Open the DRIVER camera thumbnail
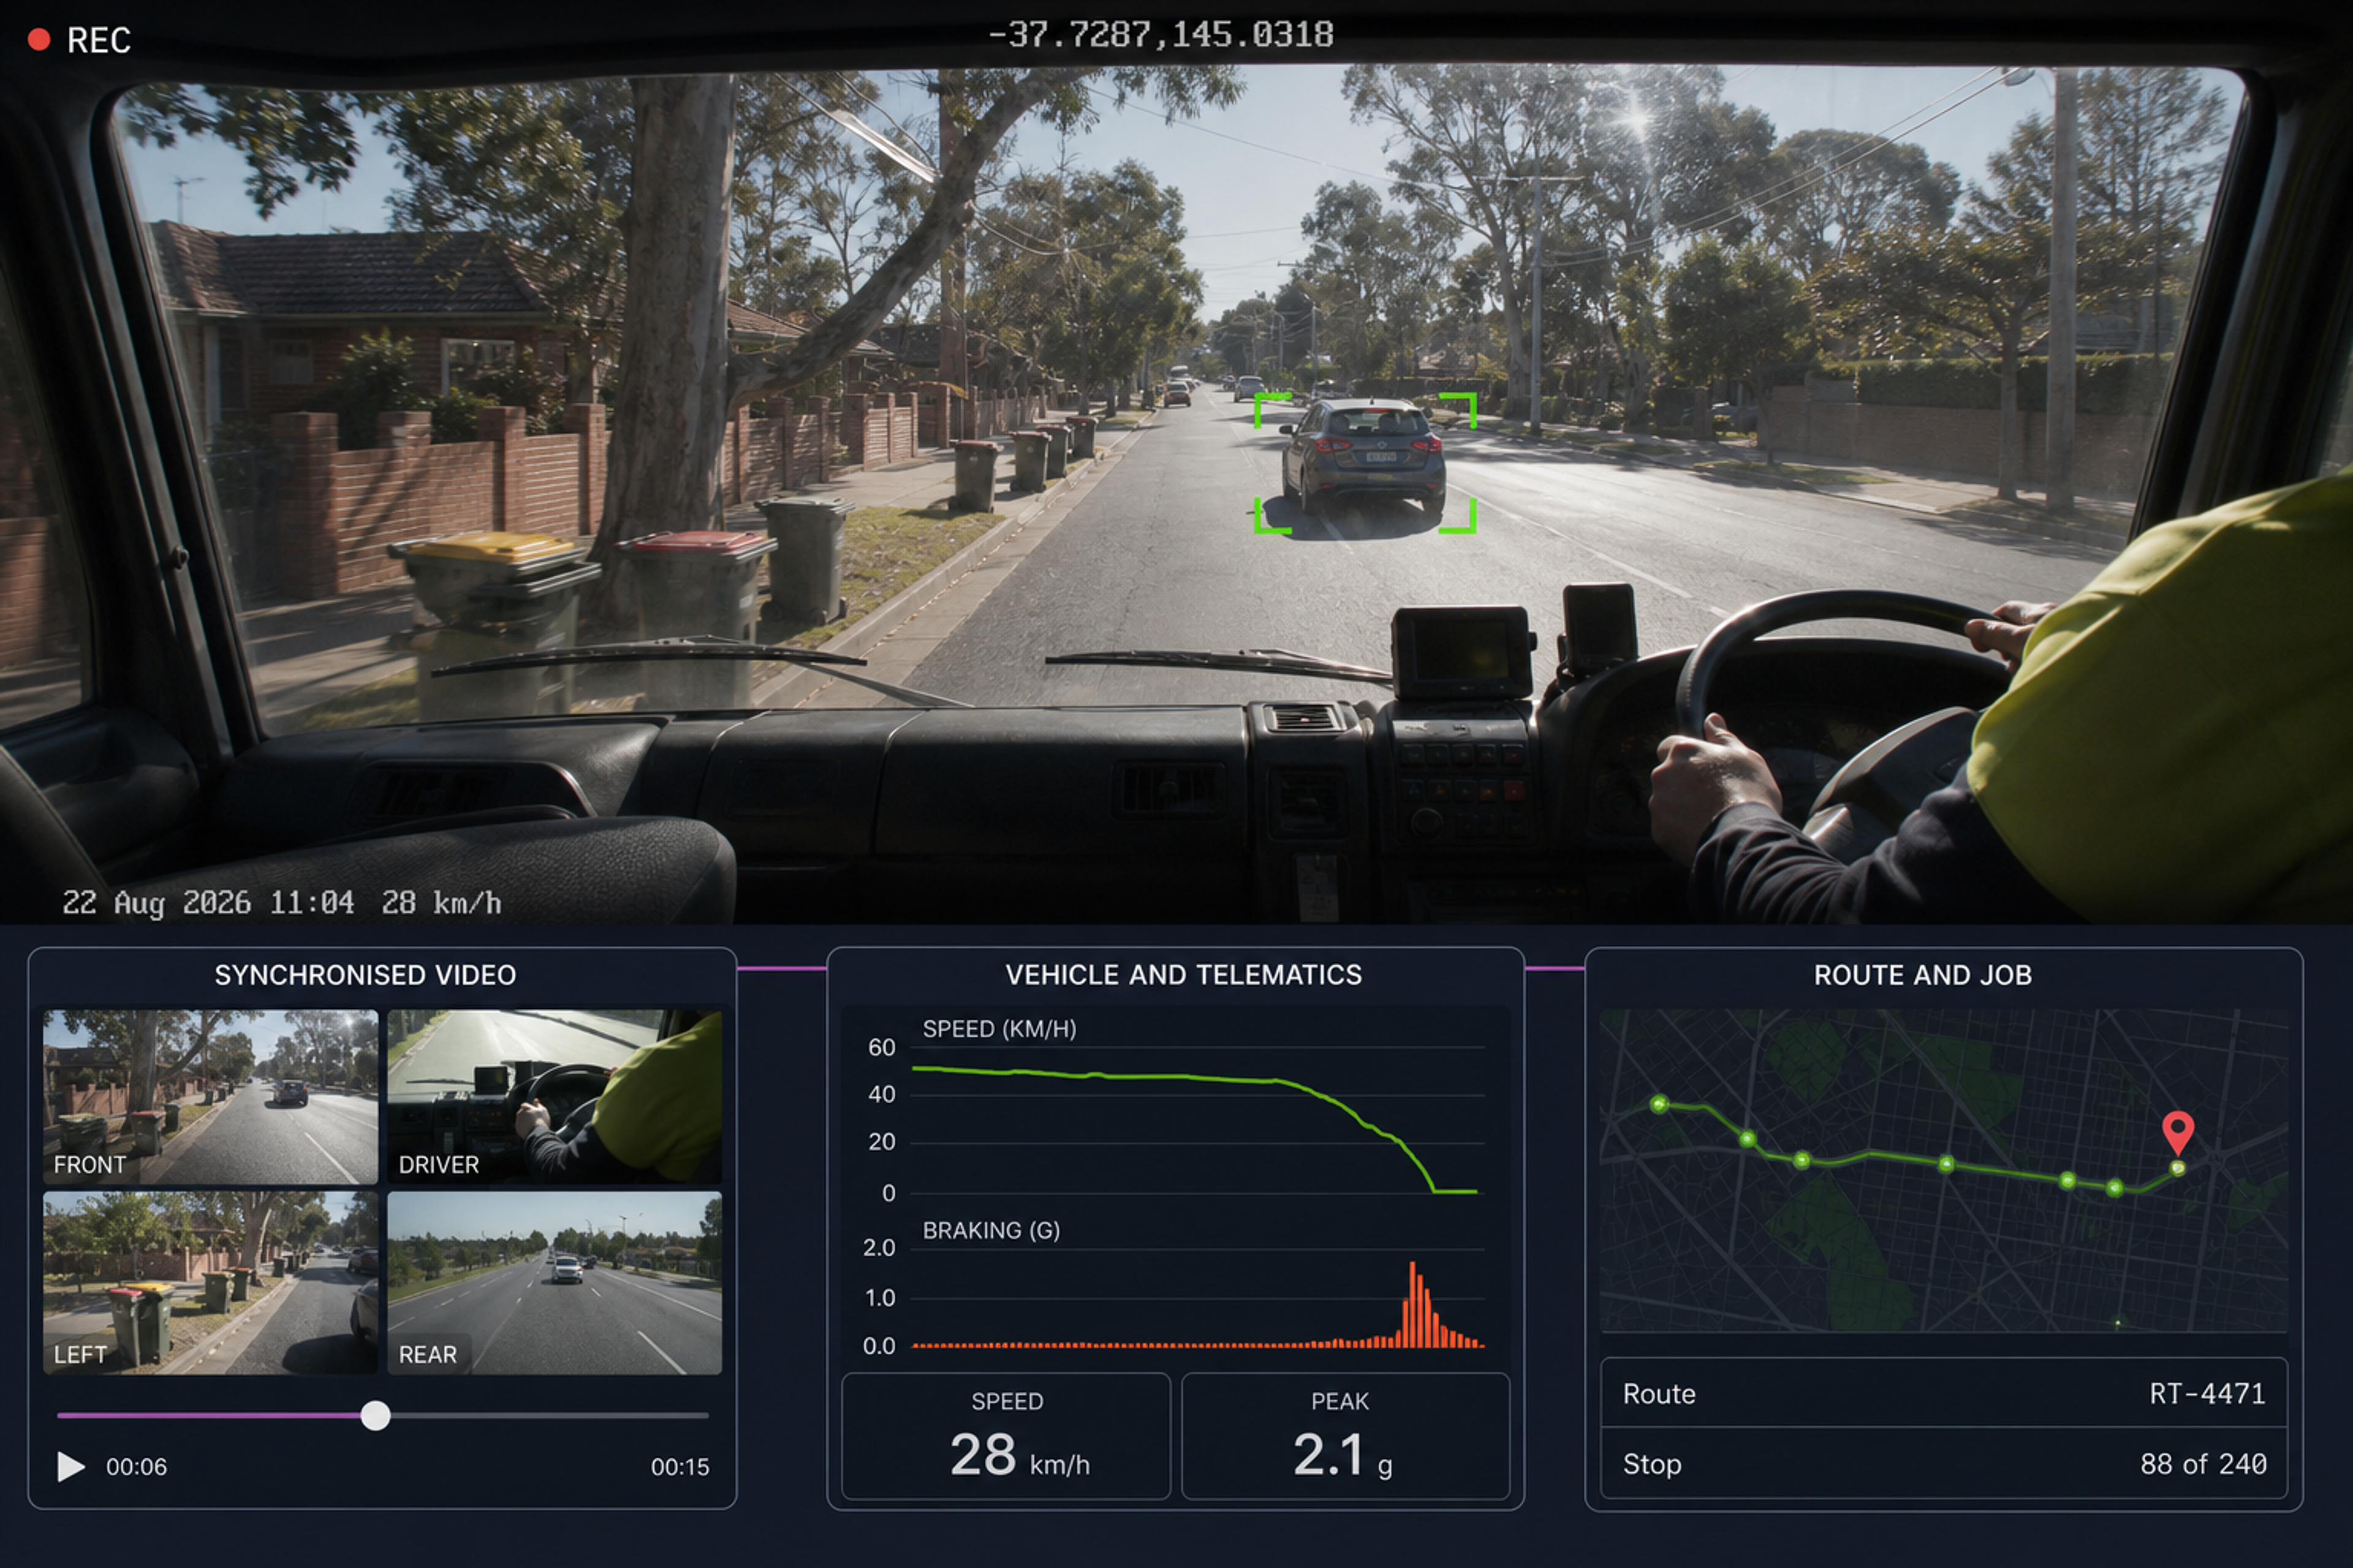 pos(554,1096)
